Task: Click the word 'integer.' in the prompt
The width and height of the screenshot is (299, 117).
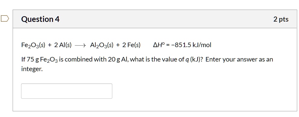Action: pos(32,69)
